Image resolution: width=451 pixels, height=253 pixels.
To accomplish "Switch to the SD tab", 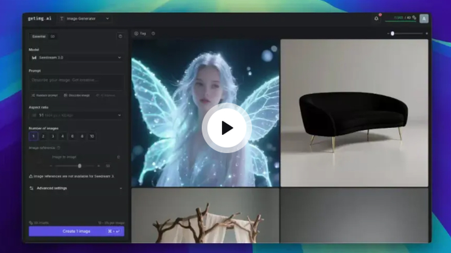I will coord(52,37).
